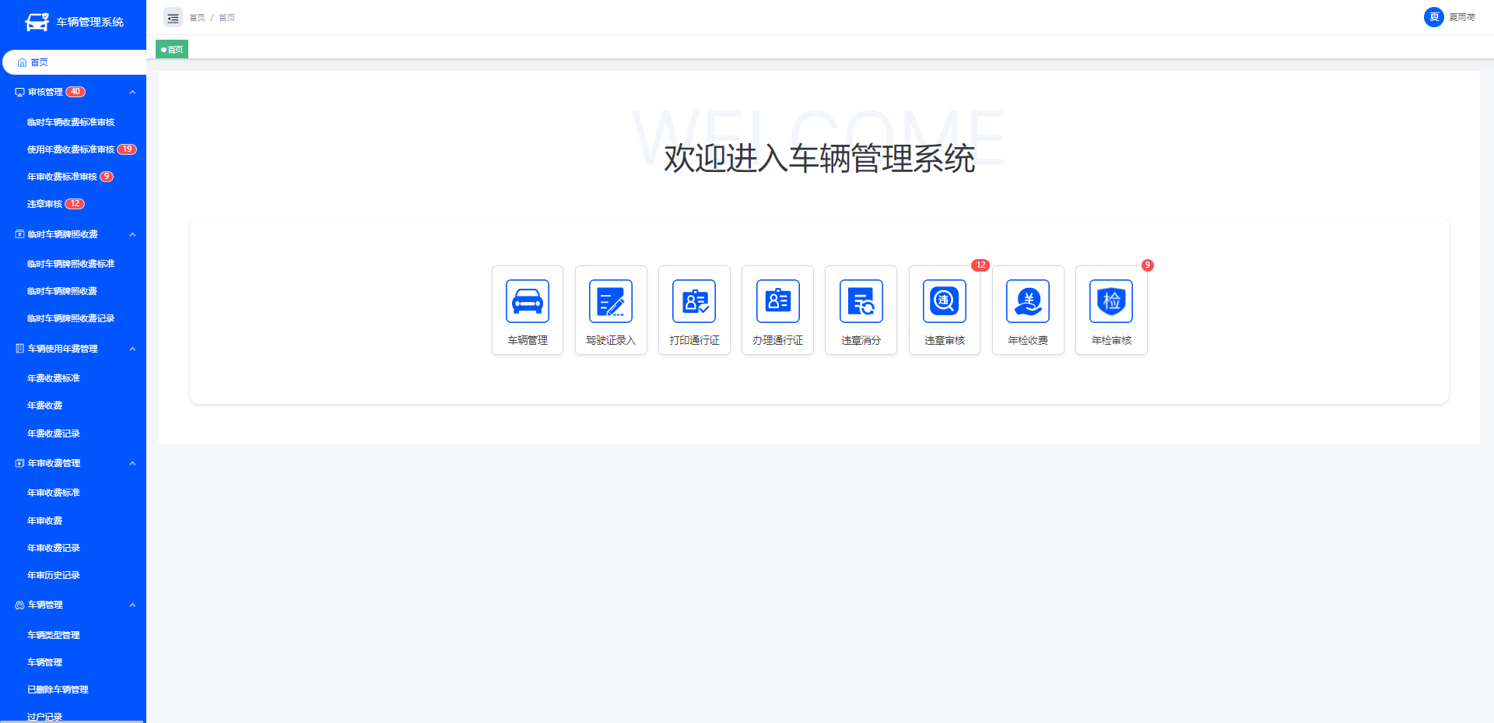Open the 违章审核 shortcut icon
The width and height of the screenshot is (1494, 723).
945,301
